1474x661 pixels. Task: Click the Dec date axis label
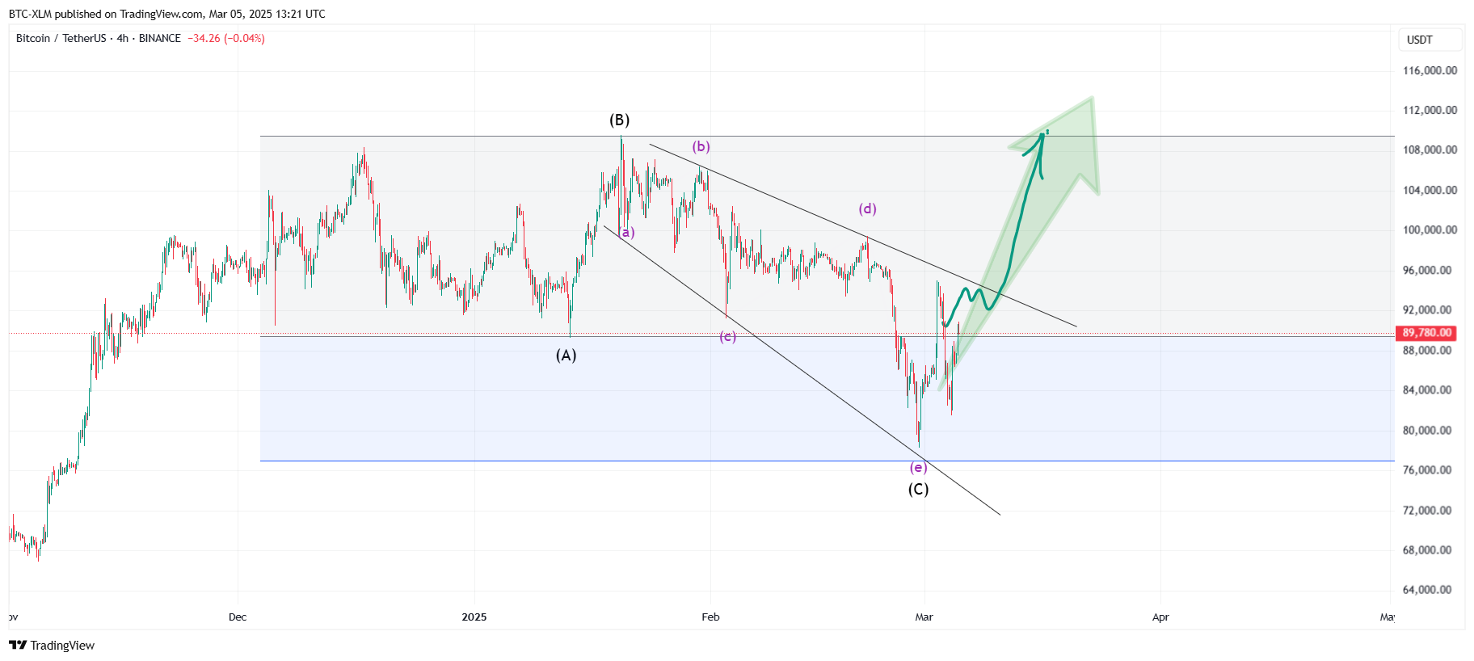click(x=238, y=617)
